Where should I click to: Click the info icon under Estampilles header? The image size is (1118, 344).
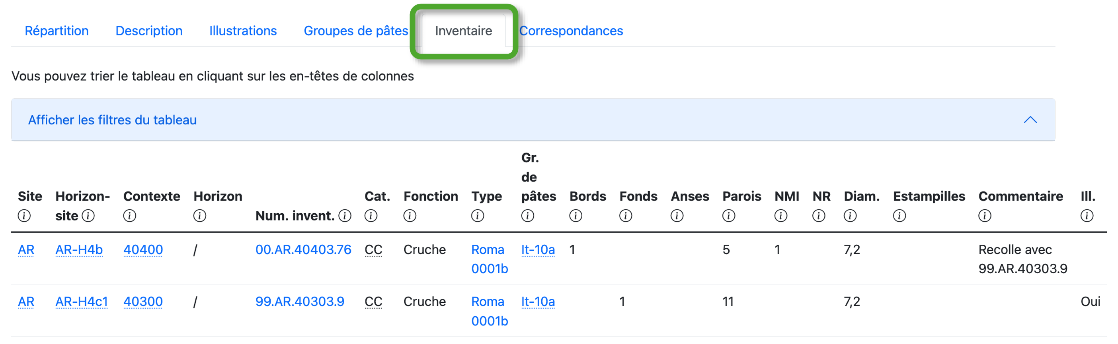point(899,216)
